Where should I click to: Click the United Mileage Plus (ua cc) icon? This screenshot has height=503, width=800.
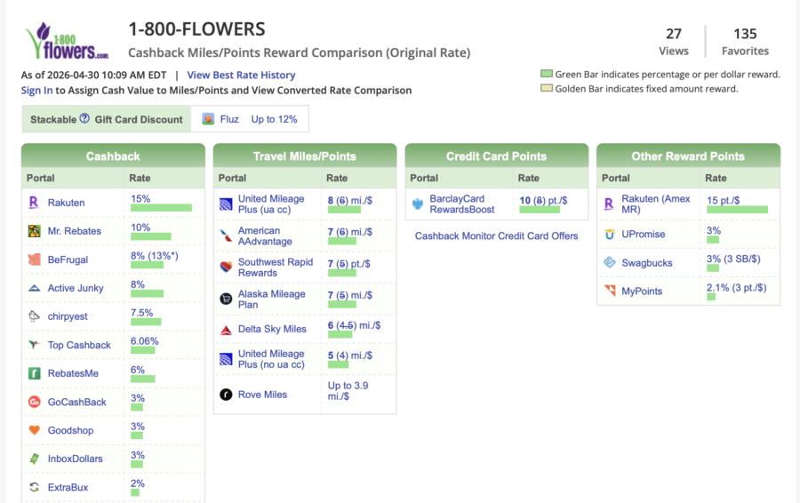[226, 204]
